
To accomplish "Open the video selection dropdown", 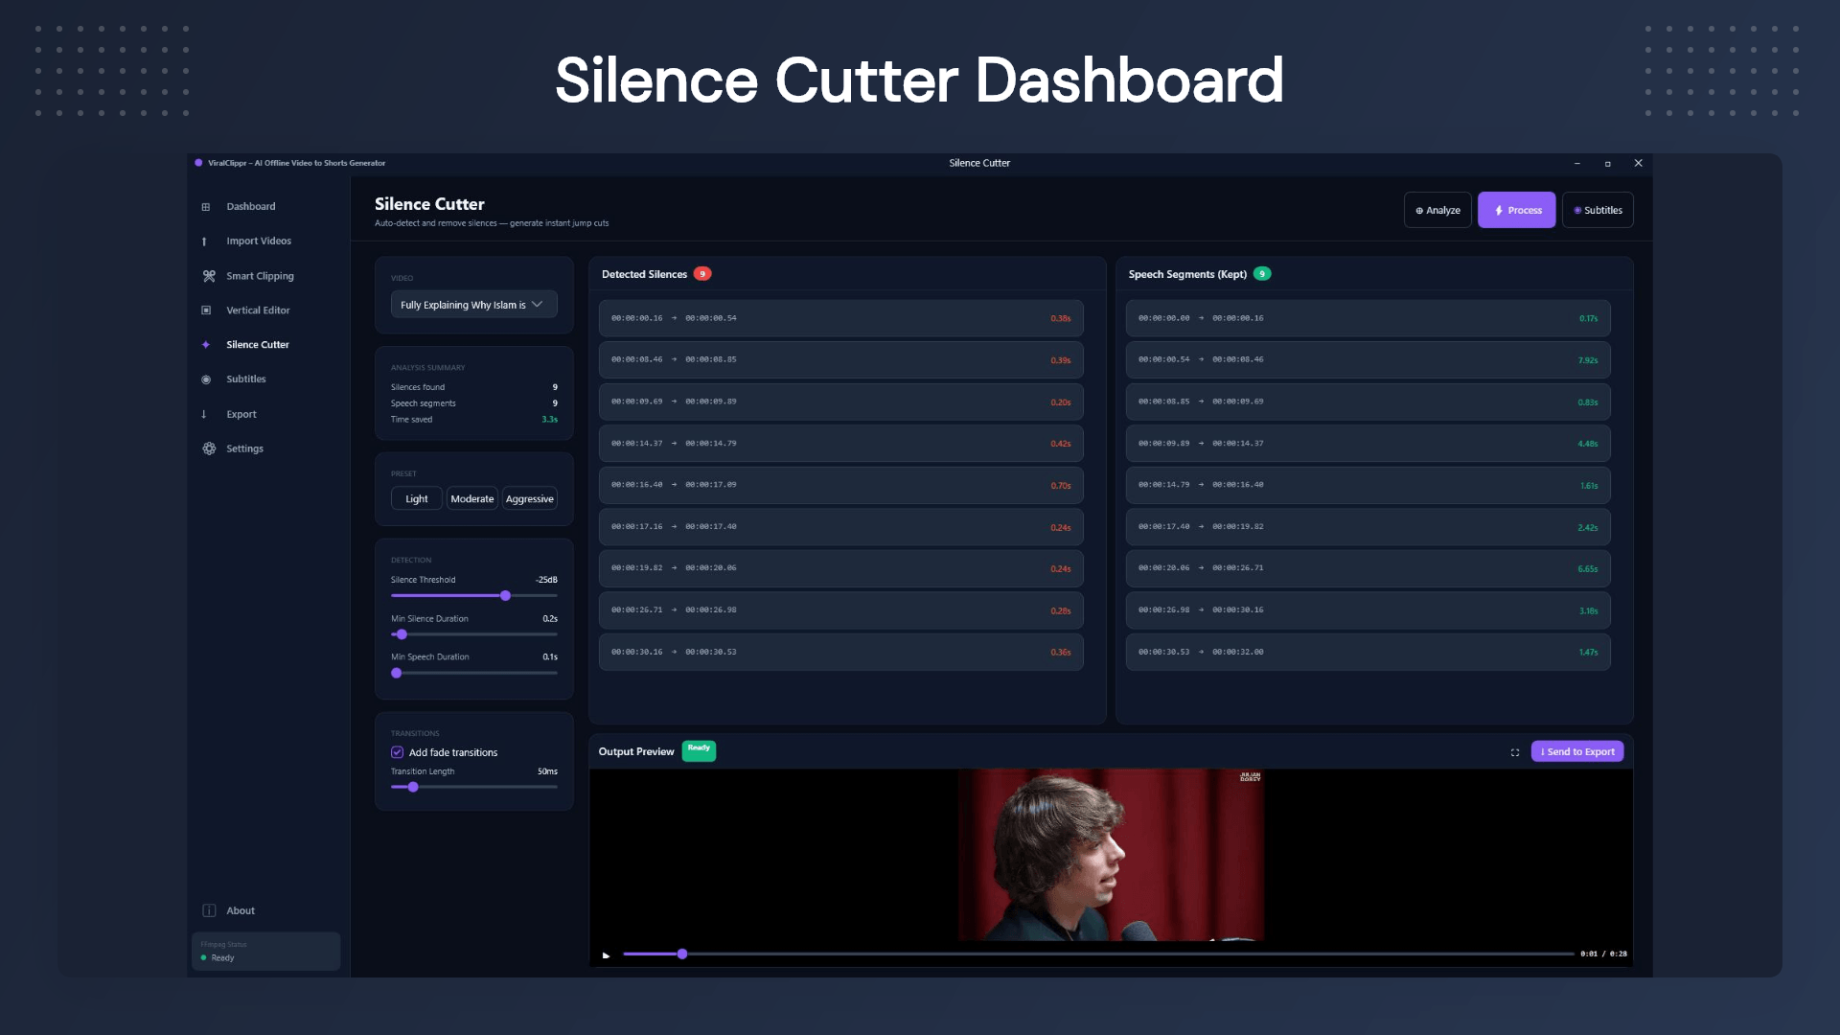I will (x=473, y=305).
